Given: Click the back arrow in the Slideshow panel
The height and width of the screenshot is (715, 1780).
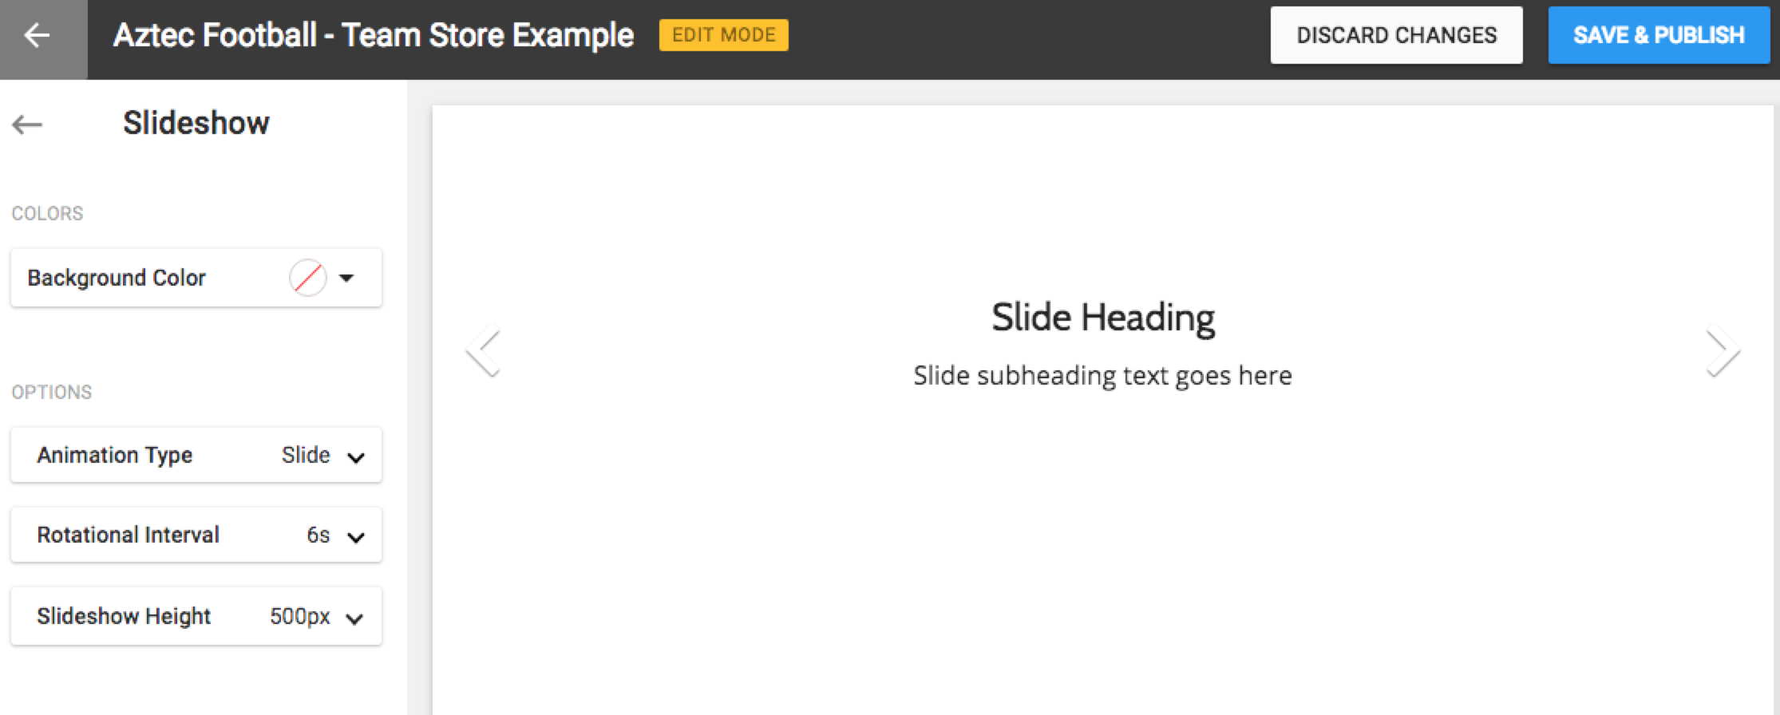Looking at the screenshot, I should pos(27,124).
